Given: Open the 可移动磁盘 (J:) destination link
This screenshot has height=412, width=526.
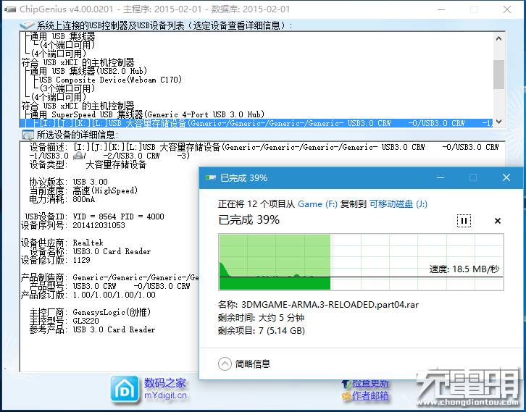Looking at the screenshot, I should [398, 203].
